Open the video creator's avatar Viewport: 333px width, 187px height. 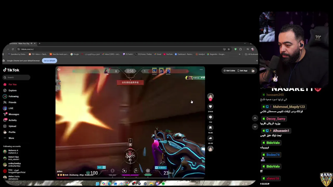[x=210, y=96]
